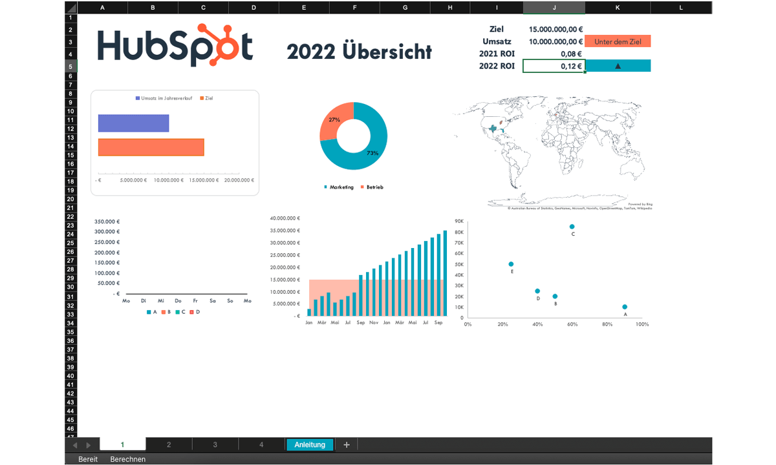This screenshot has width=776, height=465.
Task: Open the Anleitung sheet tab
Action: [x=310, y=444]
